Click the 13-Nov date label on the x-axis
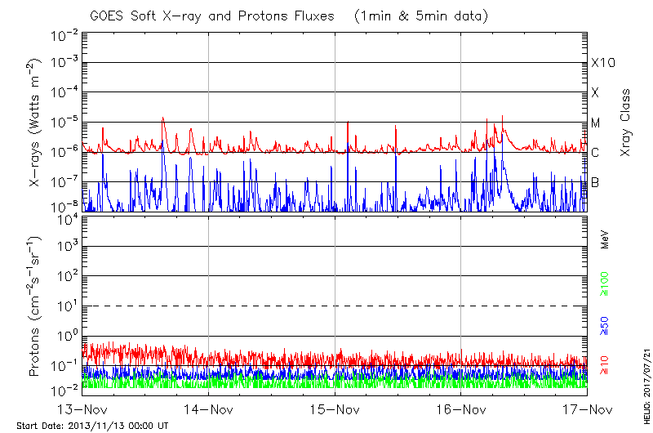Viewport: 653px width, 433px height. tap(83, 408)
